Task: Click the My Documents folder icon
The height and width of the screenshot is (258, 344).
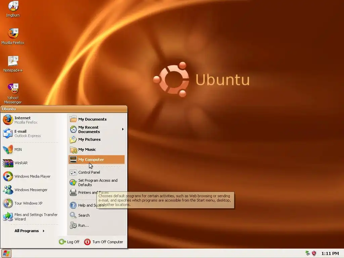Action: point(73,119)
